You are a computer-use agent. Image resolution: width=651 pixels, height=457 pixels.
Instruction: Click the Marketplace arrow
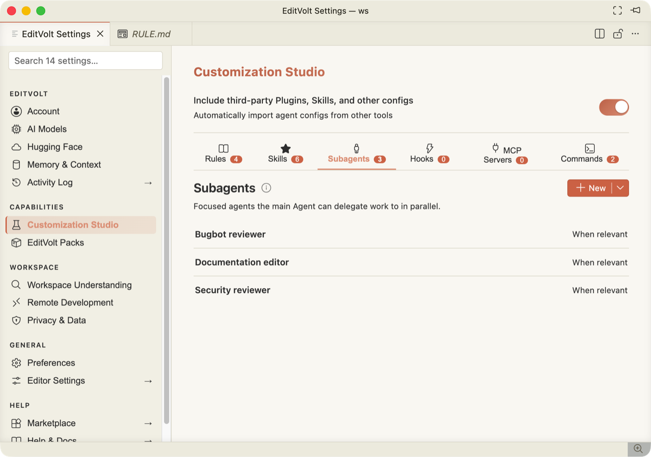point(148,424)
